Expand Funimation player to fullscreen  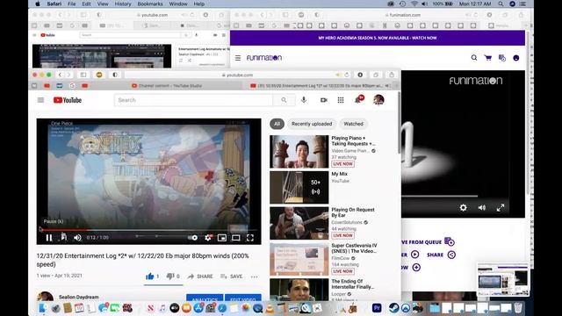click(x=501, y=207)
